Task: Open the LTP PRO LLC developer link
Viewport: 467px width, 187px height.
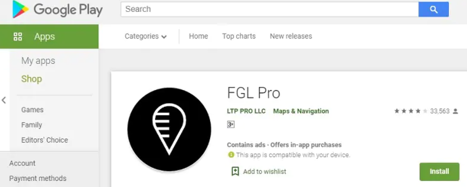Action: (246, 111)
